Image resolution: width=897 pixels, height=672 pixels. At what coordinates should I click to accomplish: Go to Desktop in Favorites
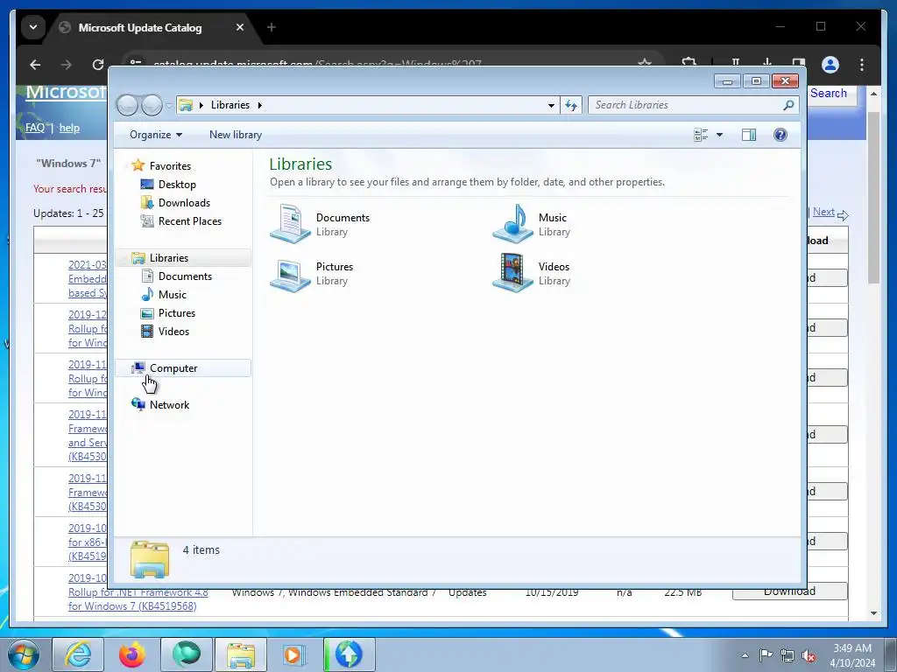point(177,184)
